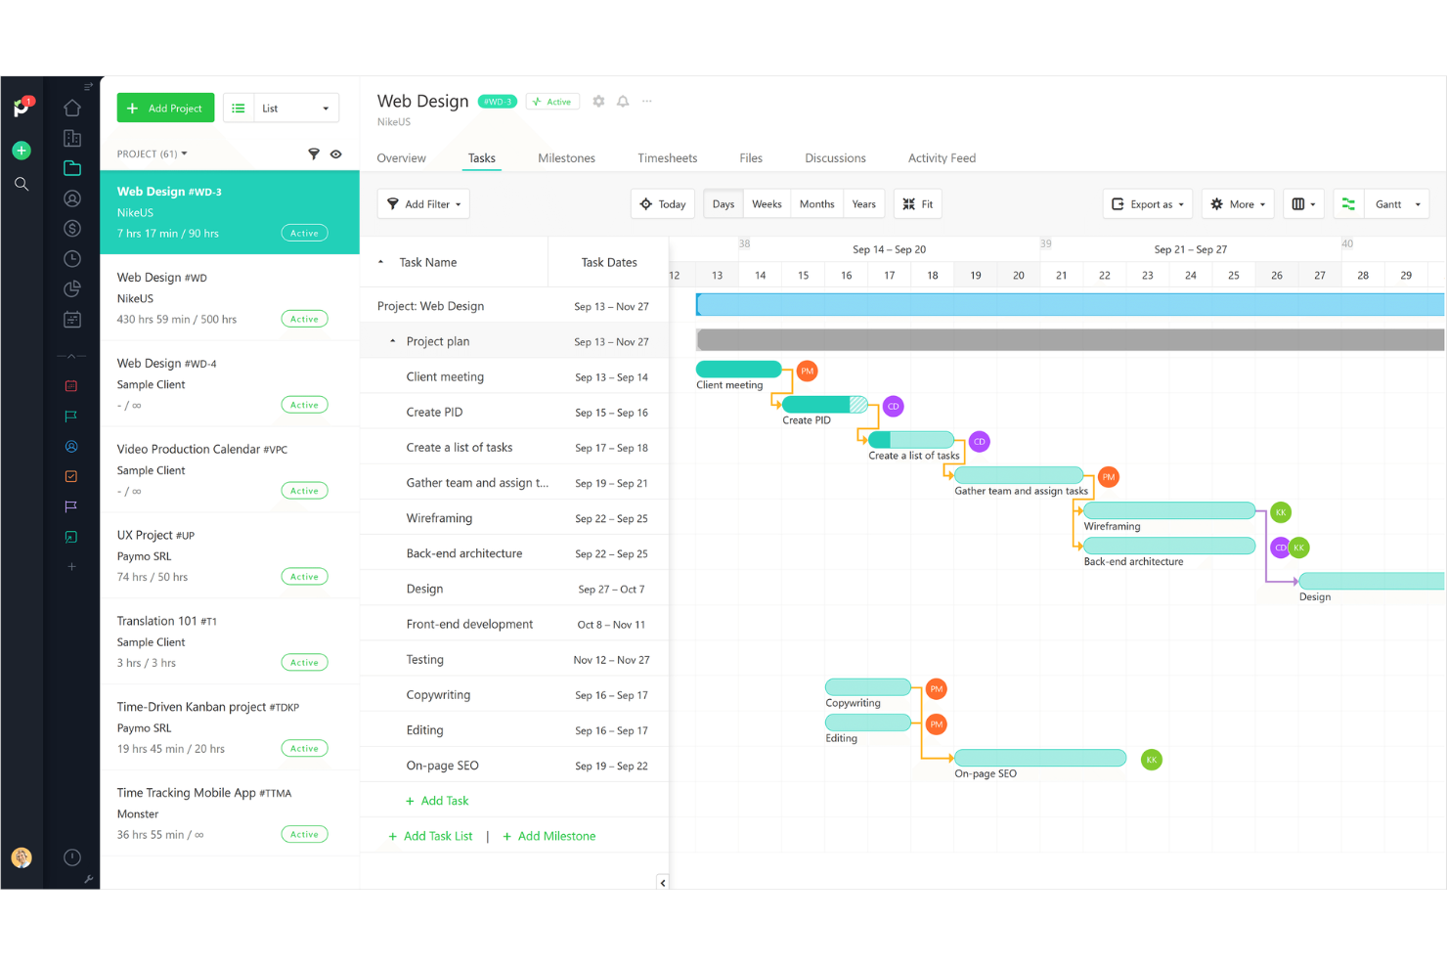This screenshot has width=1447, height=965.
Task: Switch to the Milestones tab
Action: pos(566,157)
